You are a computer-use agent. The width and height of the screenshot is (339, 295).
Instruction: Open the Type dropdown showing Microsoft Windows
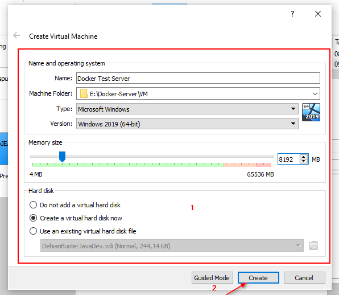[x=187, y=109]
